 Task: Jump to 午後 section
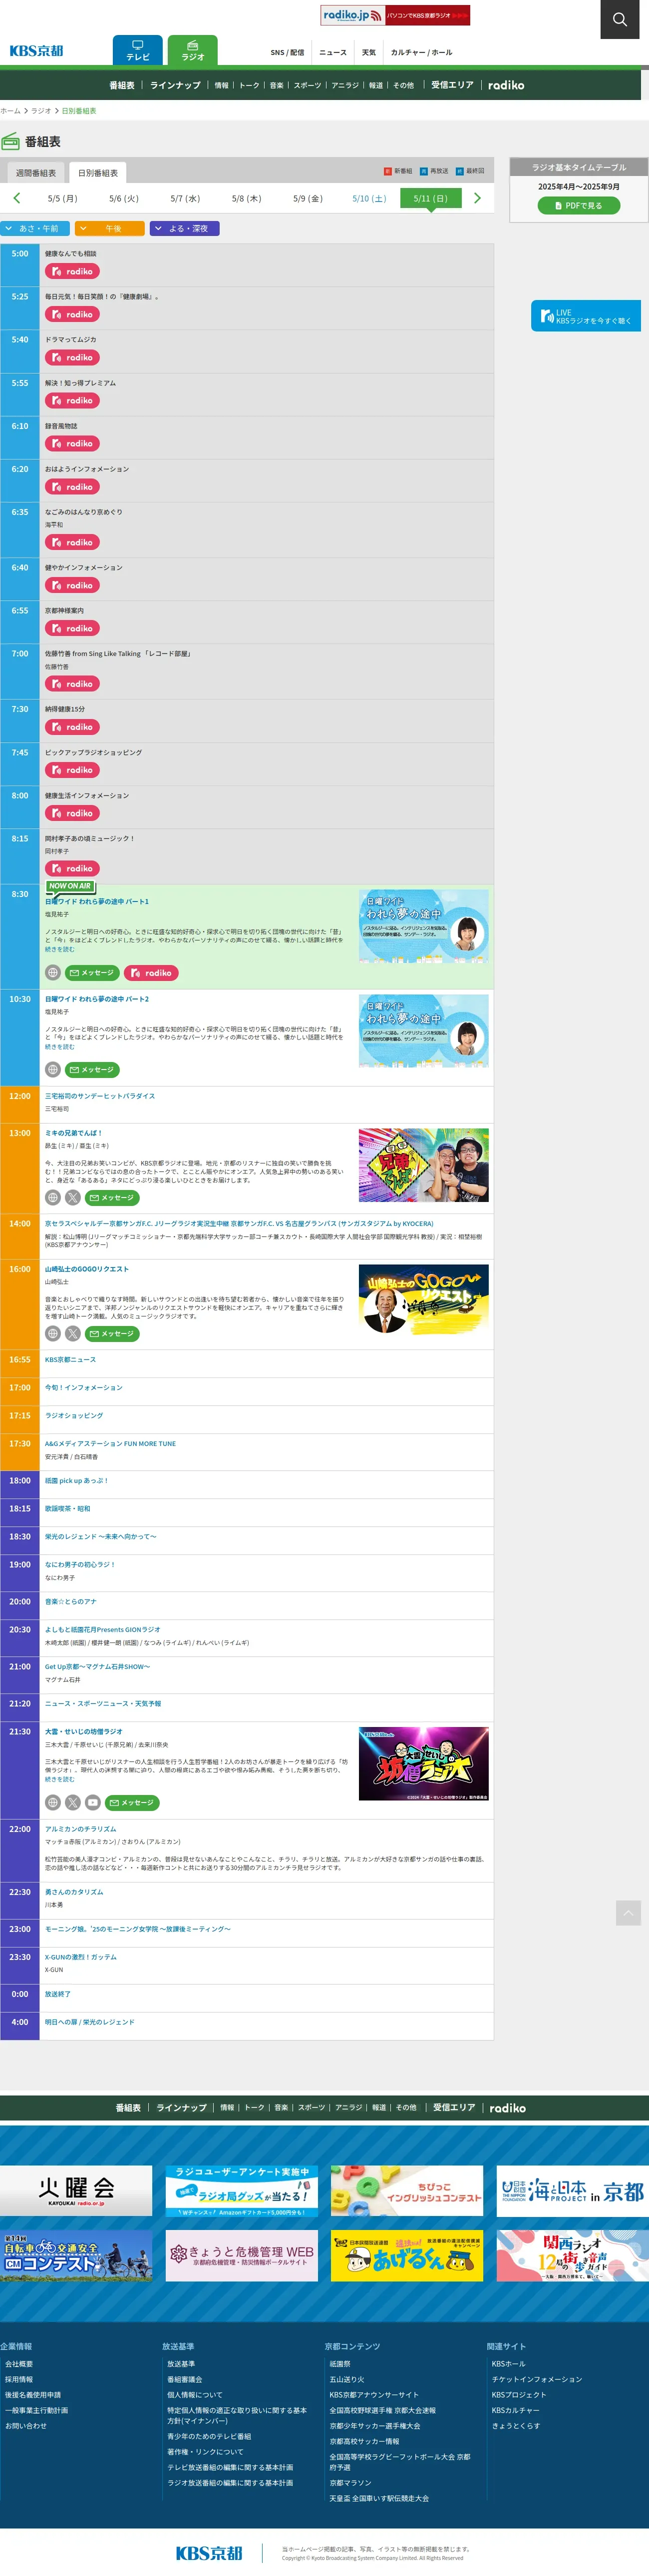pyautogui.click(x=110, y=229)
